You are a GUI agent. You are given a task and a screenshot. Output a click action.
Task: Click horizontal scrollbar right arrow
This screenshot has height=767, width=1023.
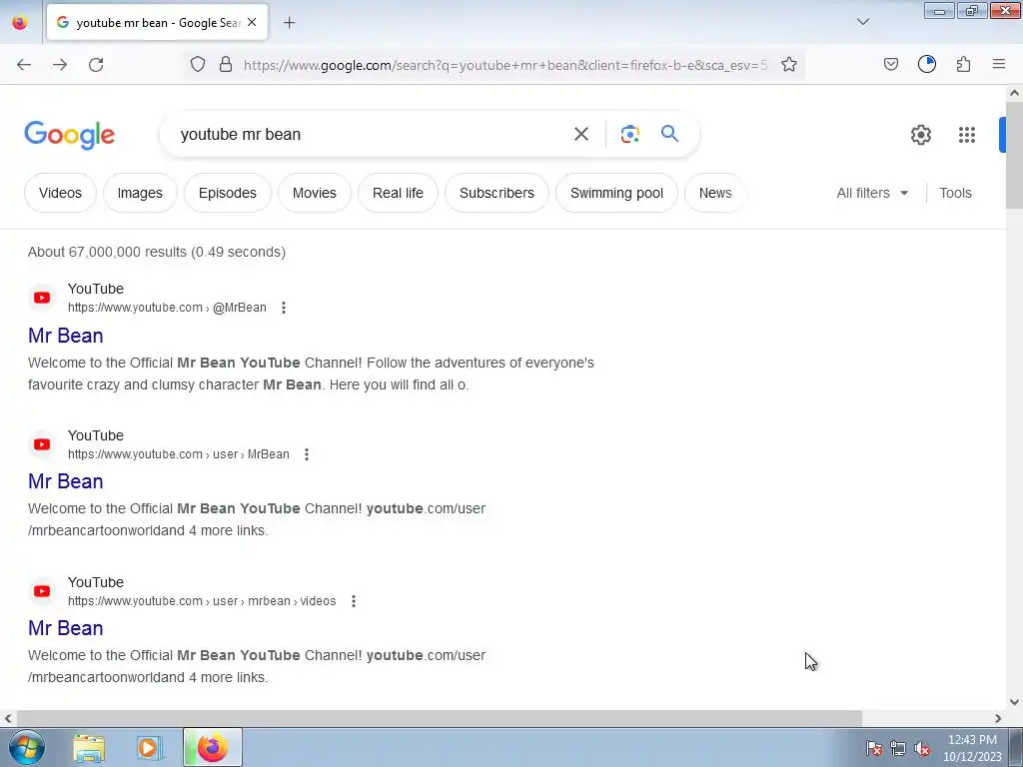click(998, 719)
